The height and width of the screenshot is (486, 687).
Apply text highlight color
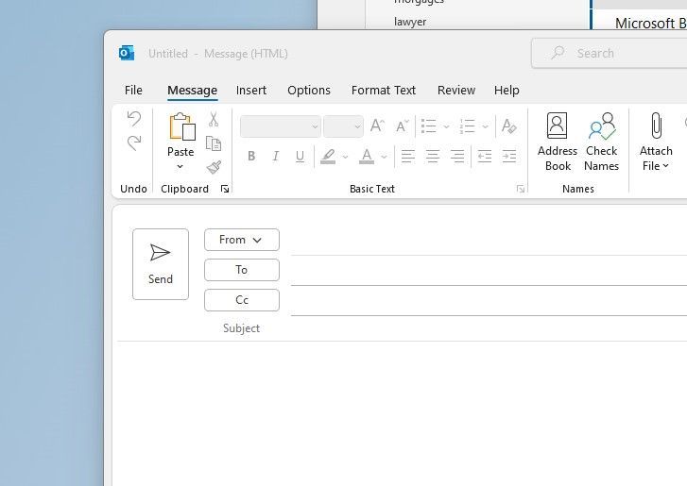pos(328,156)
